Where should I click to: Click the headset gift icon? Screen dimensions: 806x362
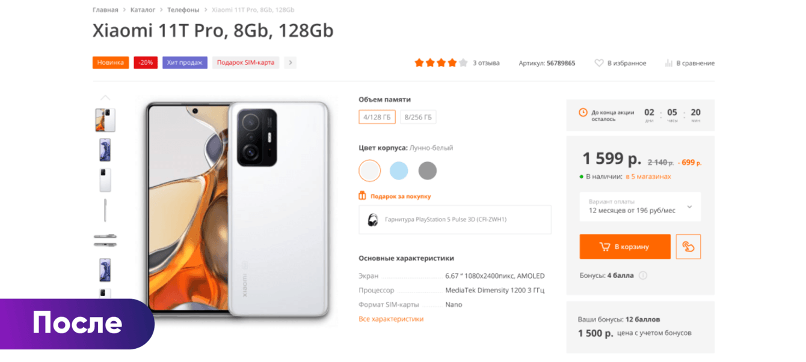[x=373, y=220]
